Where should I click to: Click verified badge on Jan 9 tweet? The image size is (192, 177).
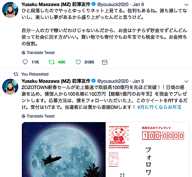point(94,4)
